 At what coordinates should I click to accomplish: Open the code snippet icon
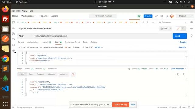(x=192, y=28)
